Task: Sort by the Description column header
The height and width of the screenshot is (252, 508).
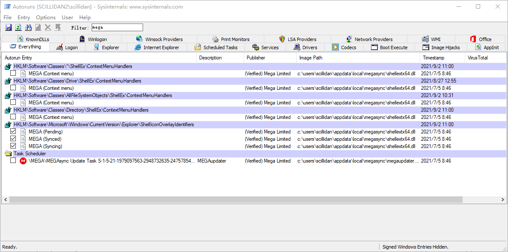Action: click(x=220, y=58)
